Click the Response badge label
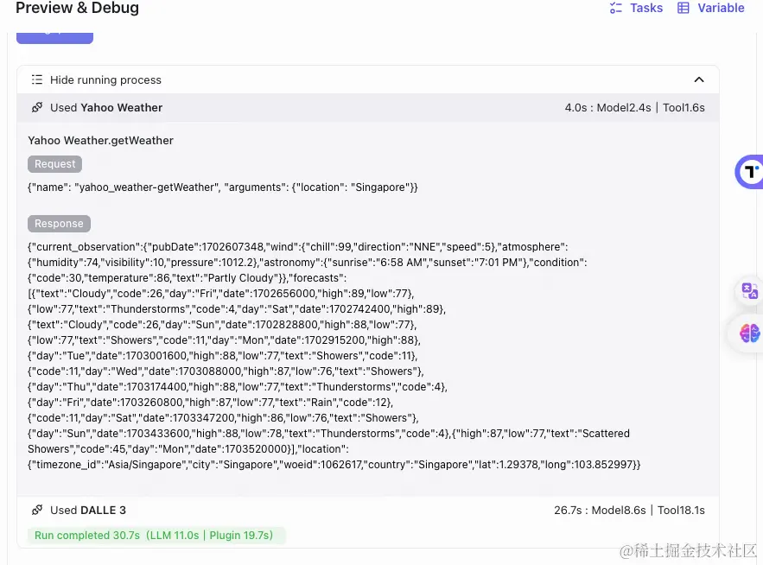 [x=59, y=224]
